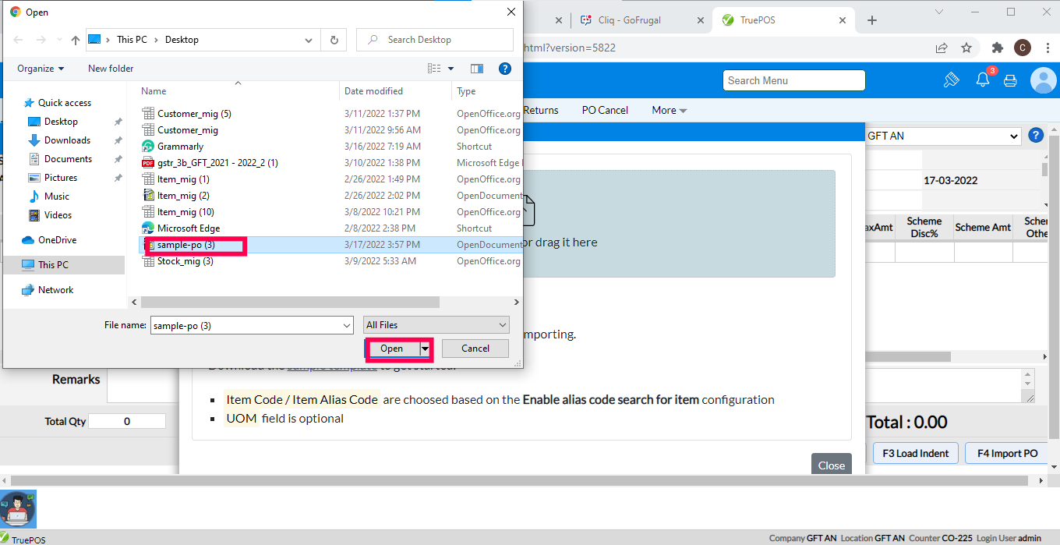
Task: Select the Item_mig (10) file
Action: (x=185, y=212)
